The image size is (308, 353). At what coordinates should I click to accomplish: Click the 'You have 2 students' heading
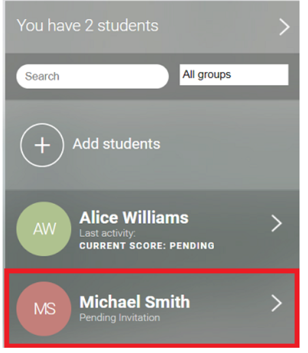(x=87, y=25)
